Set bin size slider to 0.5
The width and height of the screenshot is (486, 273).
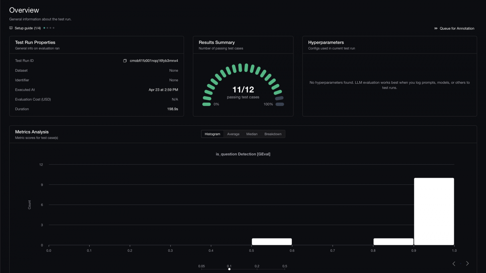(x=285, y=269)
